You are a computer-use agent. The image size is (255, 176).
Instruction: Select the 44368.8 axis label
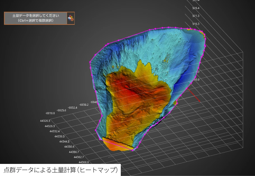(84, 162)
